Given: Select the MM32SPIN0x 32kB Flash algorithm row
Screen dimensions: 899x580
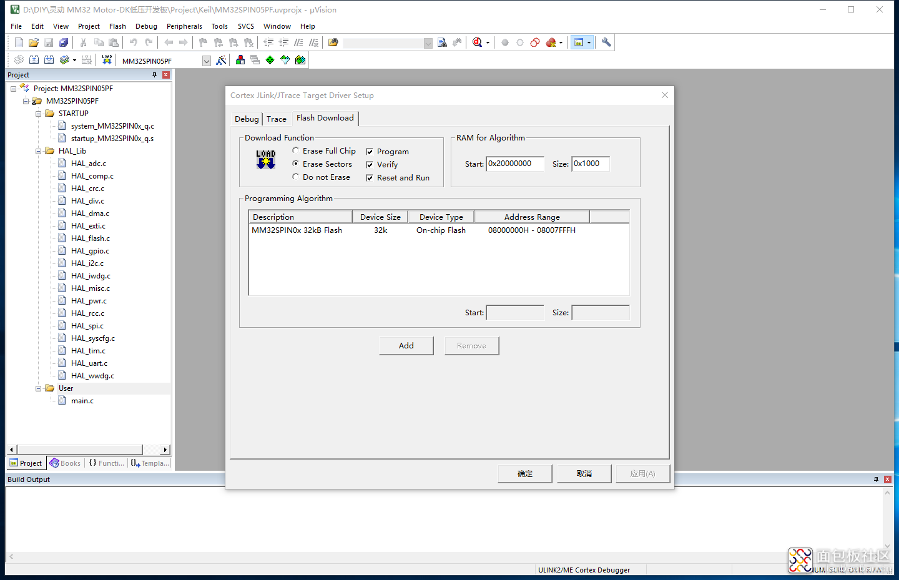Looking at the screenshot, I should [439, 230].
